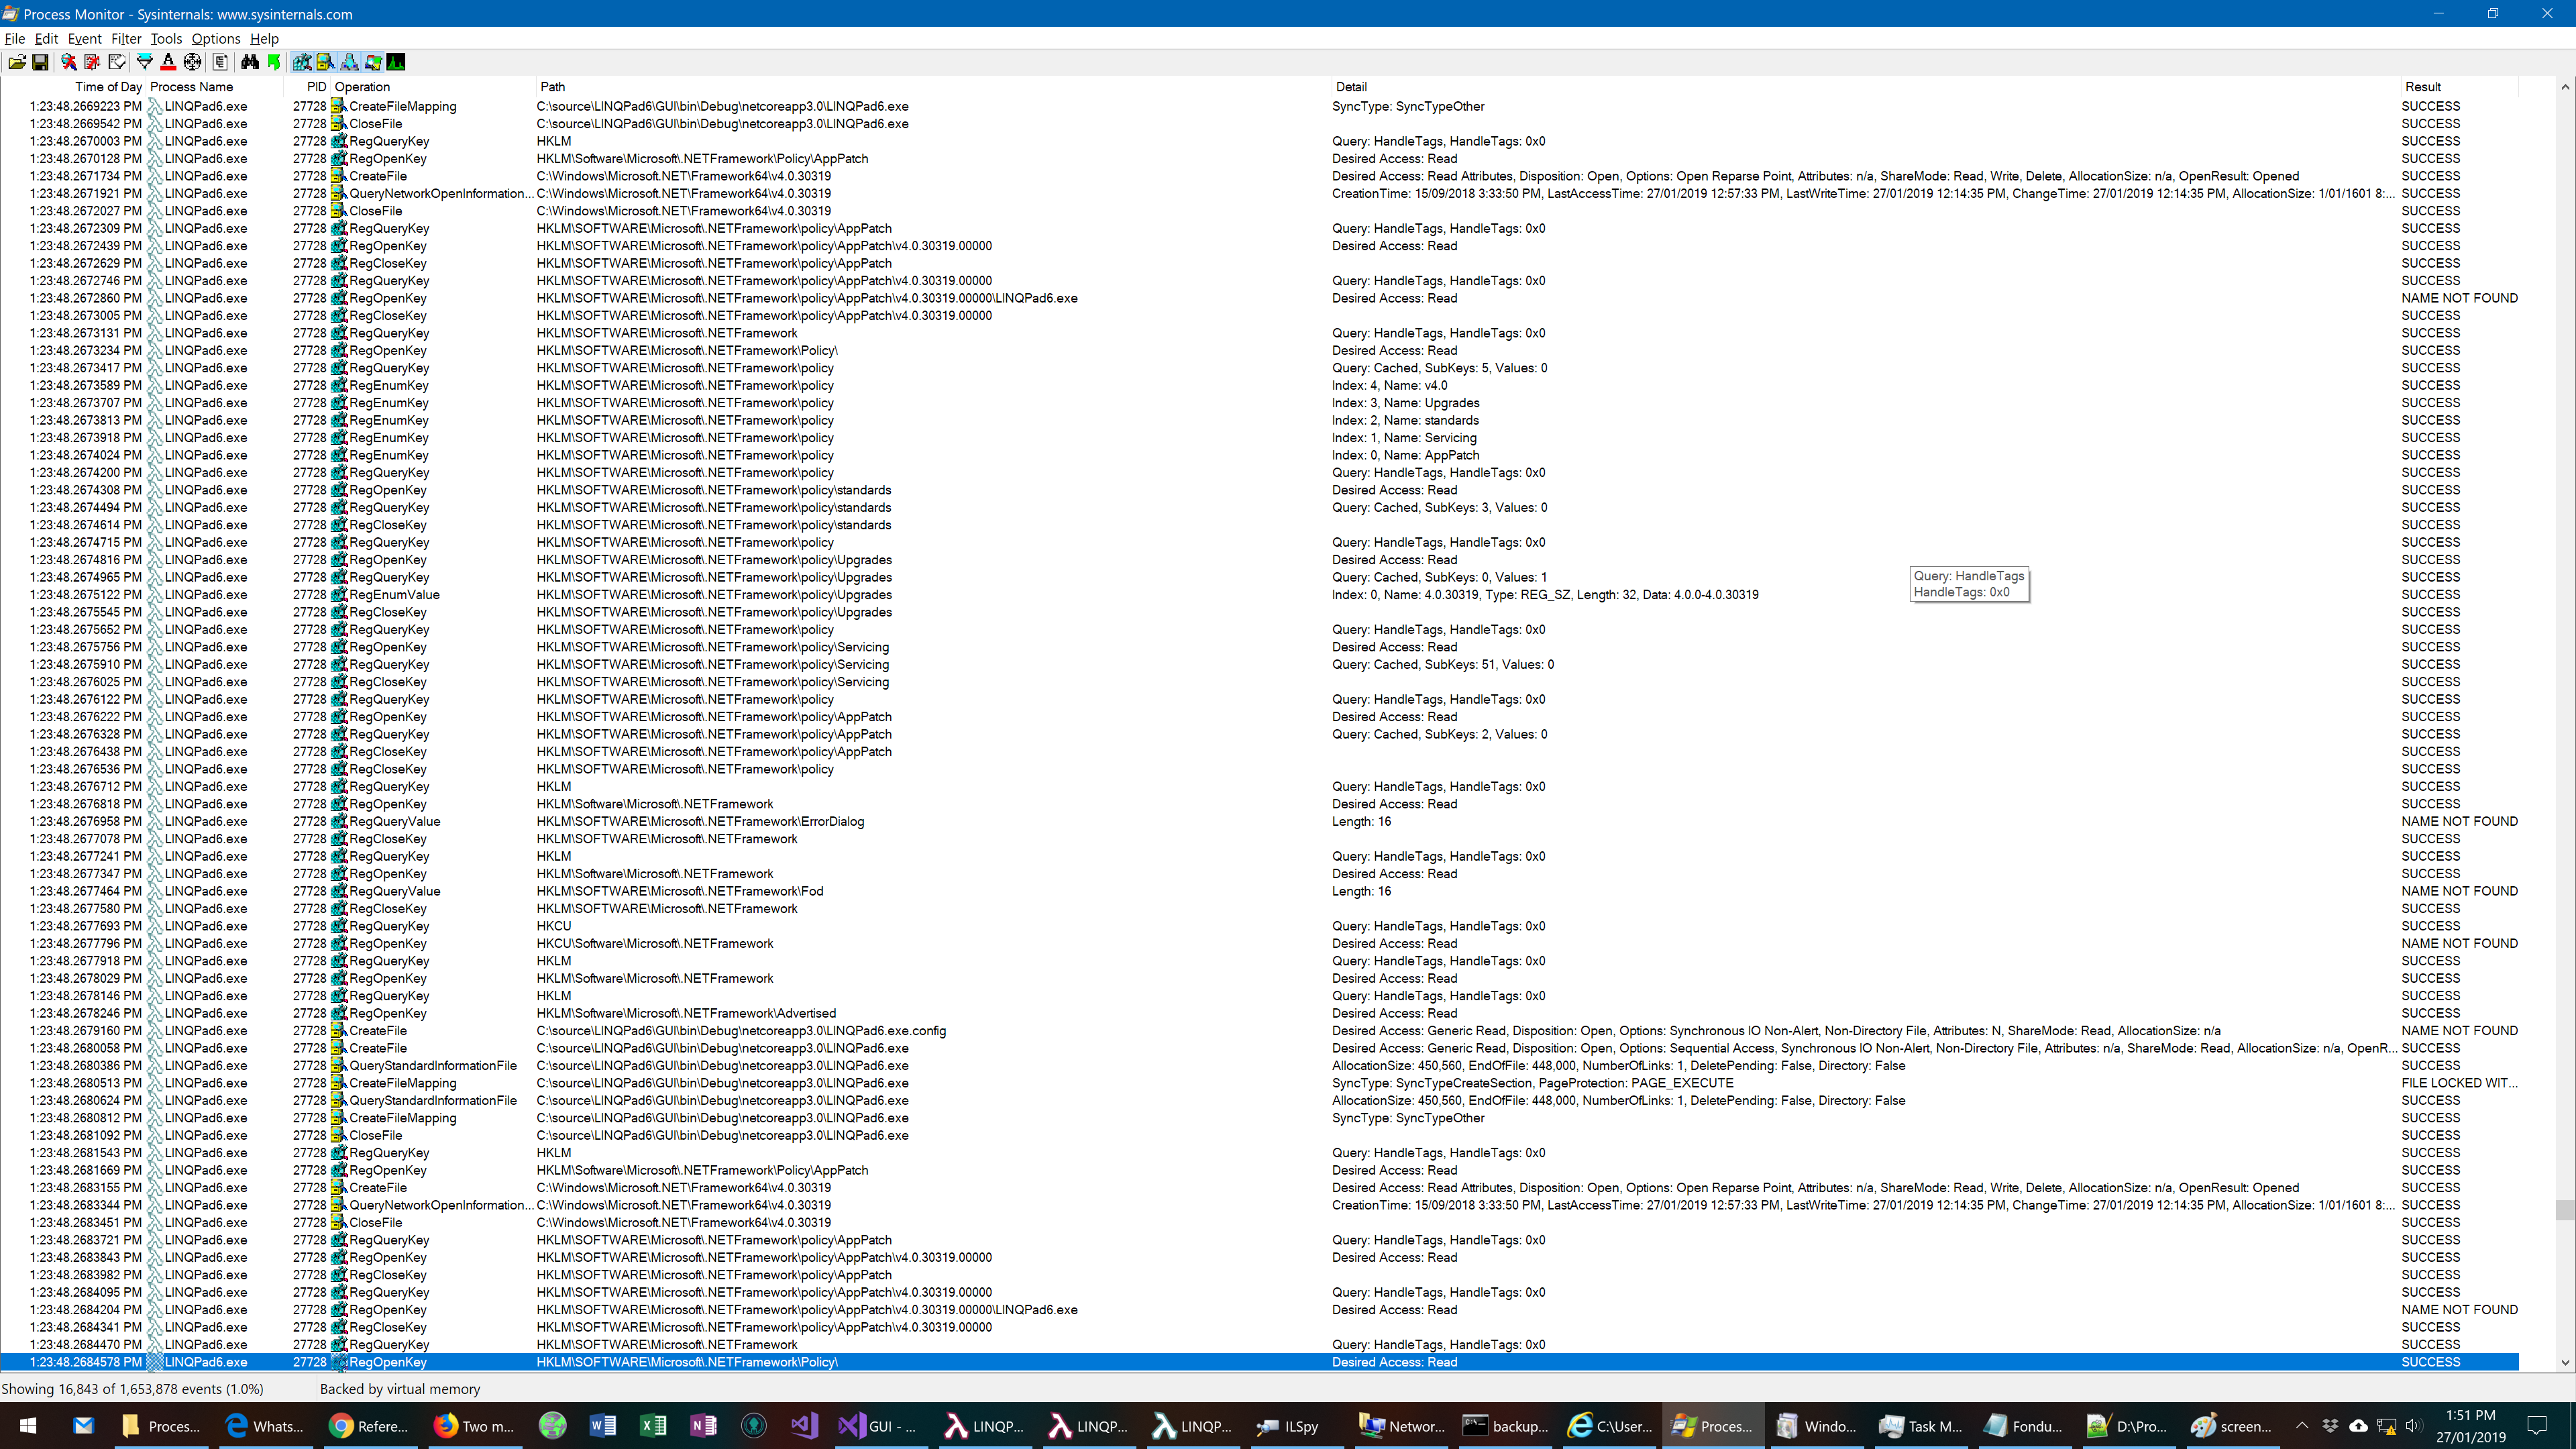The image size is (2576, 1449).
Task: Enable autoscroll toggle
Action: pos(92,62)
